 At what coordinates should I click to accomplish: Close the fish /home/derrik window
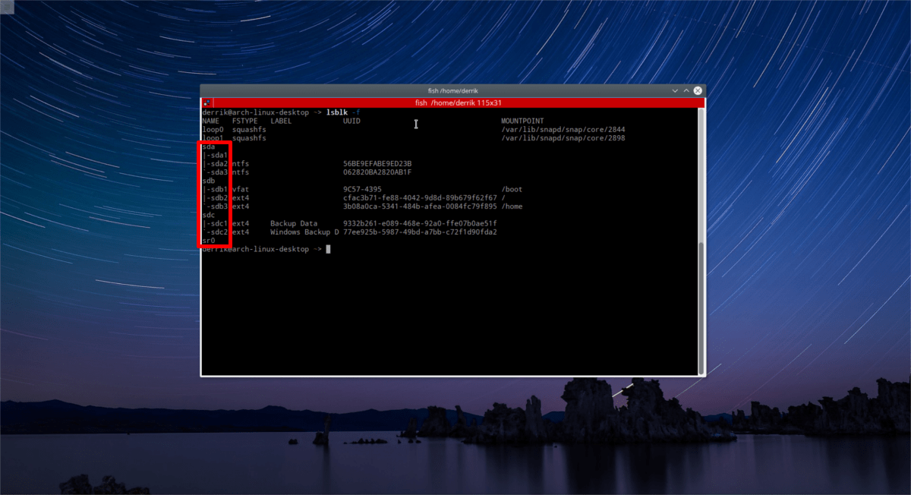698,90
